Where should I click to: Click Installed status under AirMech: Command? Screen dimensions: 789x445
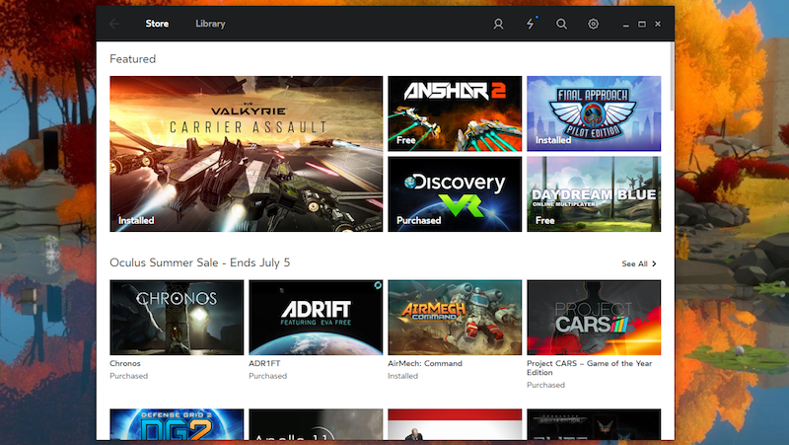coord(402,376)
